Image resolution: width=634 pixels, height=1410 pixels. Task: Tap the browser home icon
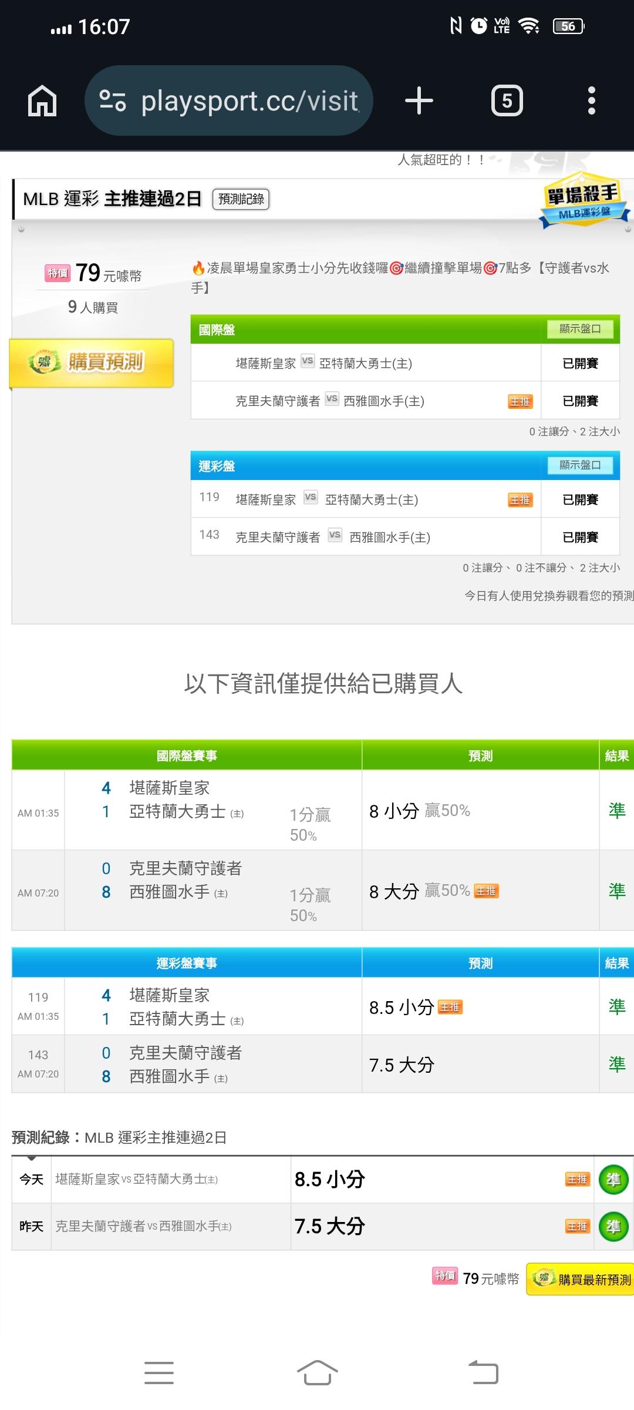[42, 100]
